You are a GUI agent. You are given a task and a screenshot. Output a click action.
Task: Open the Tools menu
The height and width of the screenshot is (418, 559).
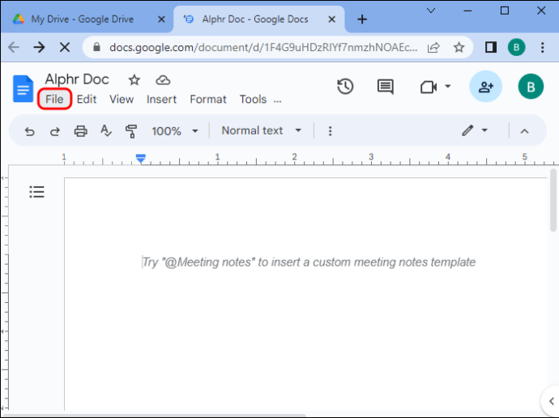tap(253, 99)
